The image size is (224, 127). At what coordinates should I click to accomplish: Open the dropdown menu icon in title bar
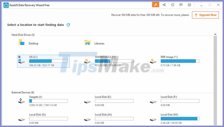click(189, 5)
